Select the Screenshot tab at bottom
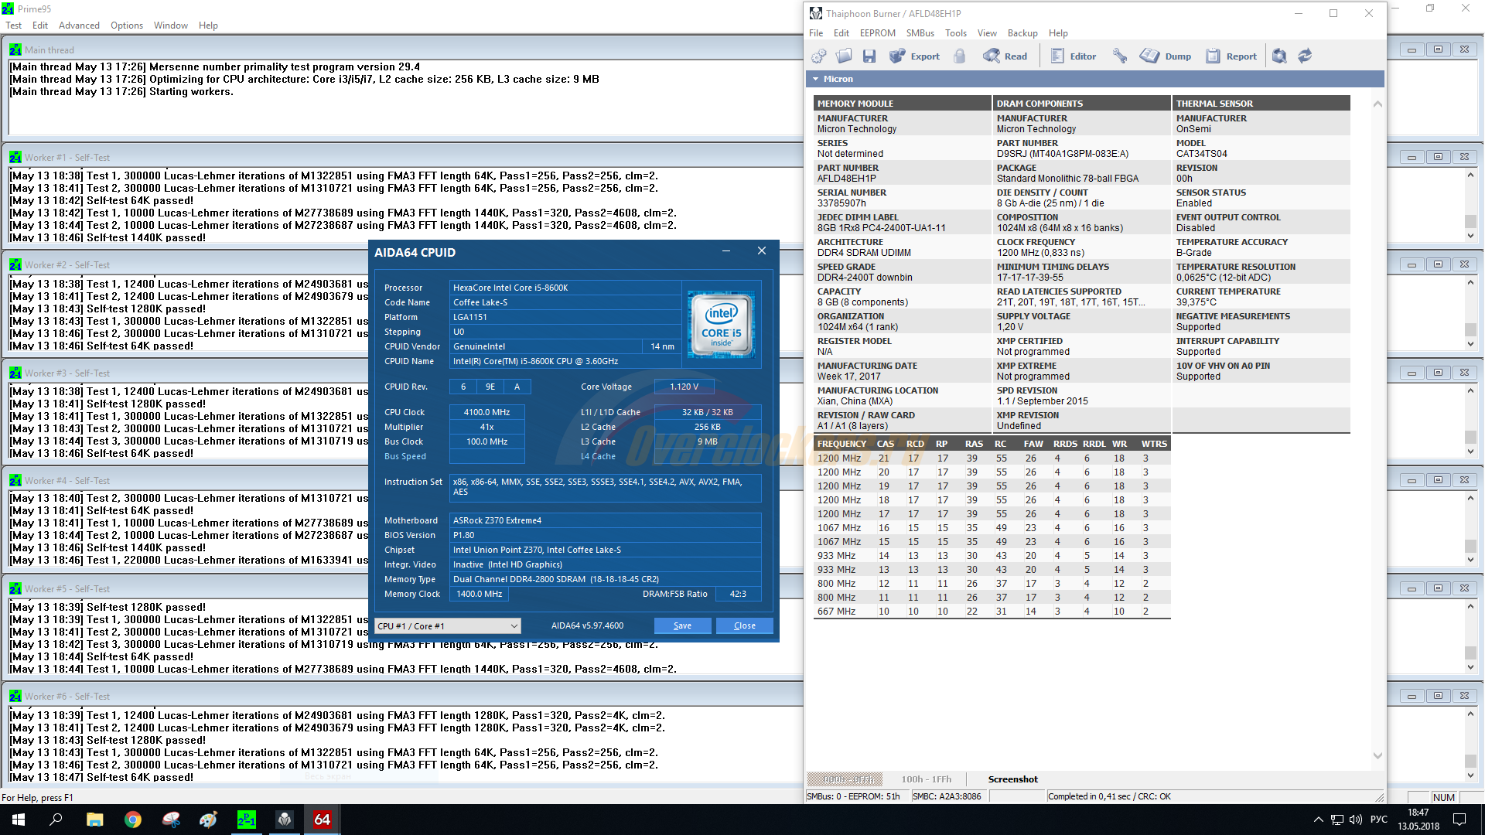1485x835 pixels. click(x=1012, y=779)
